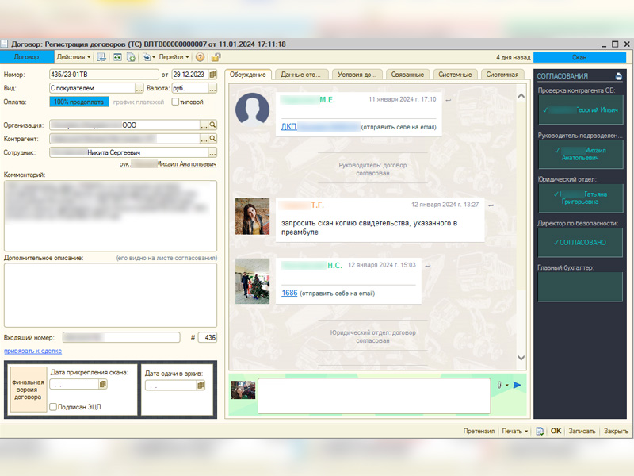634x476 pixels.
Task: Open the Действия dropdown menu
Action: coord(74,57)
